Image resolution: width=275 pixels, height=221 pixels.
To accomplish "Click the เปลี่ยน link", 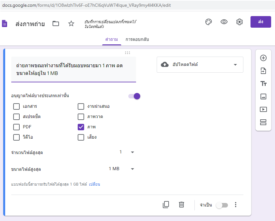I will [x=94, y=184].
